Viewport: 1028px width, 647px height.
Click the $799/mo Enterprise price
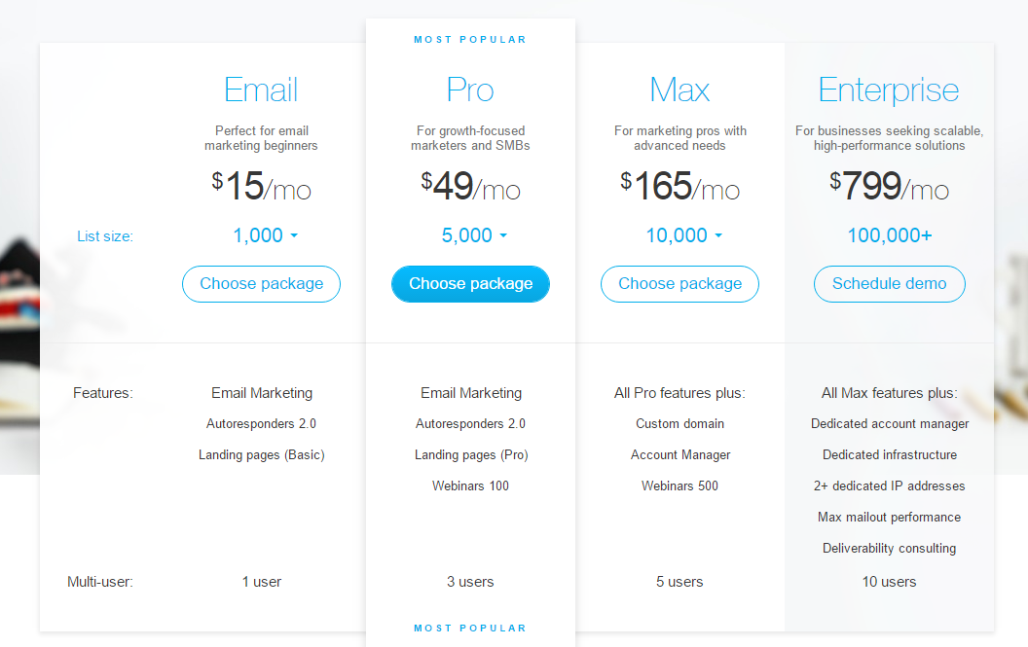click(889, 186)
